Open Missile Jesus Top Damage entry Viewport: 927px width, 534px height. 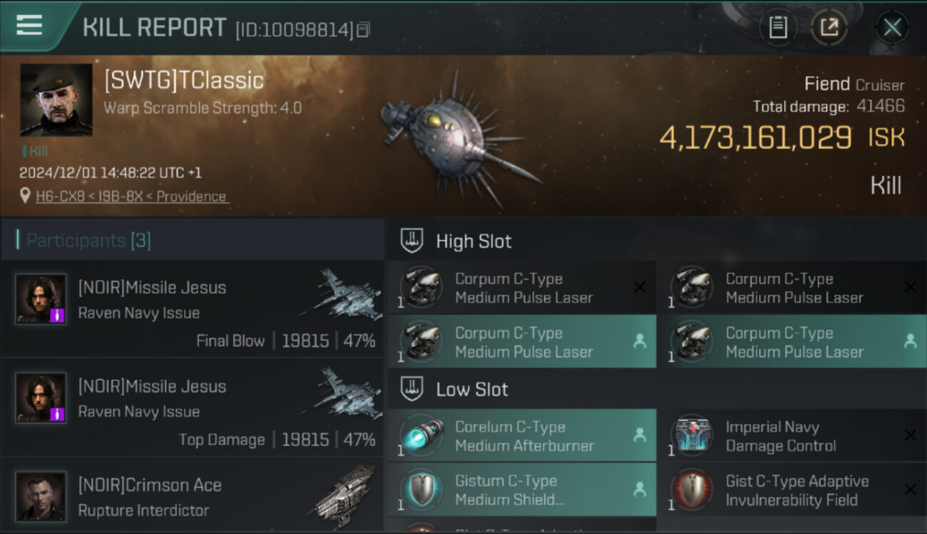(x=193, y=407)
